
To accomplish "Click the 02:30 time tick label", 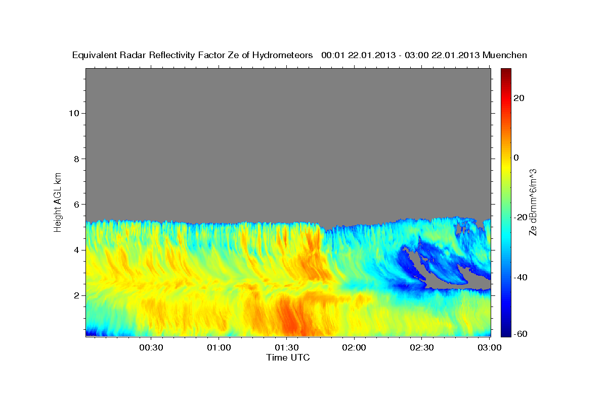I will (422, 347).
